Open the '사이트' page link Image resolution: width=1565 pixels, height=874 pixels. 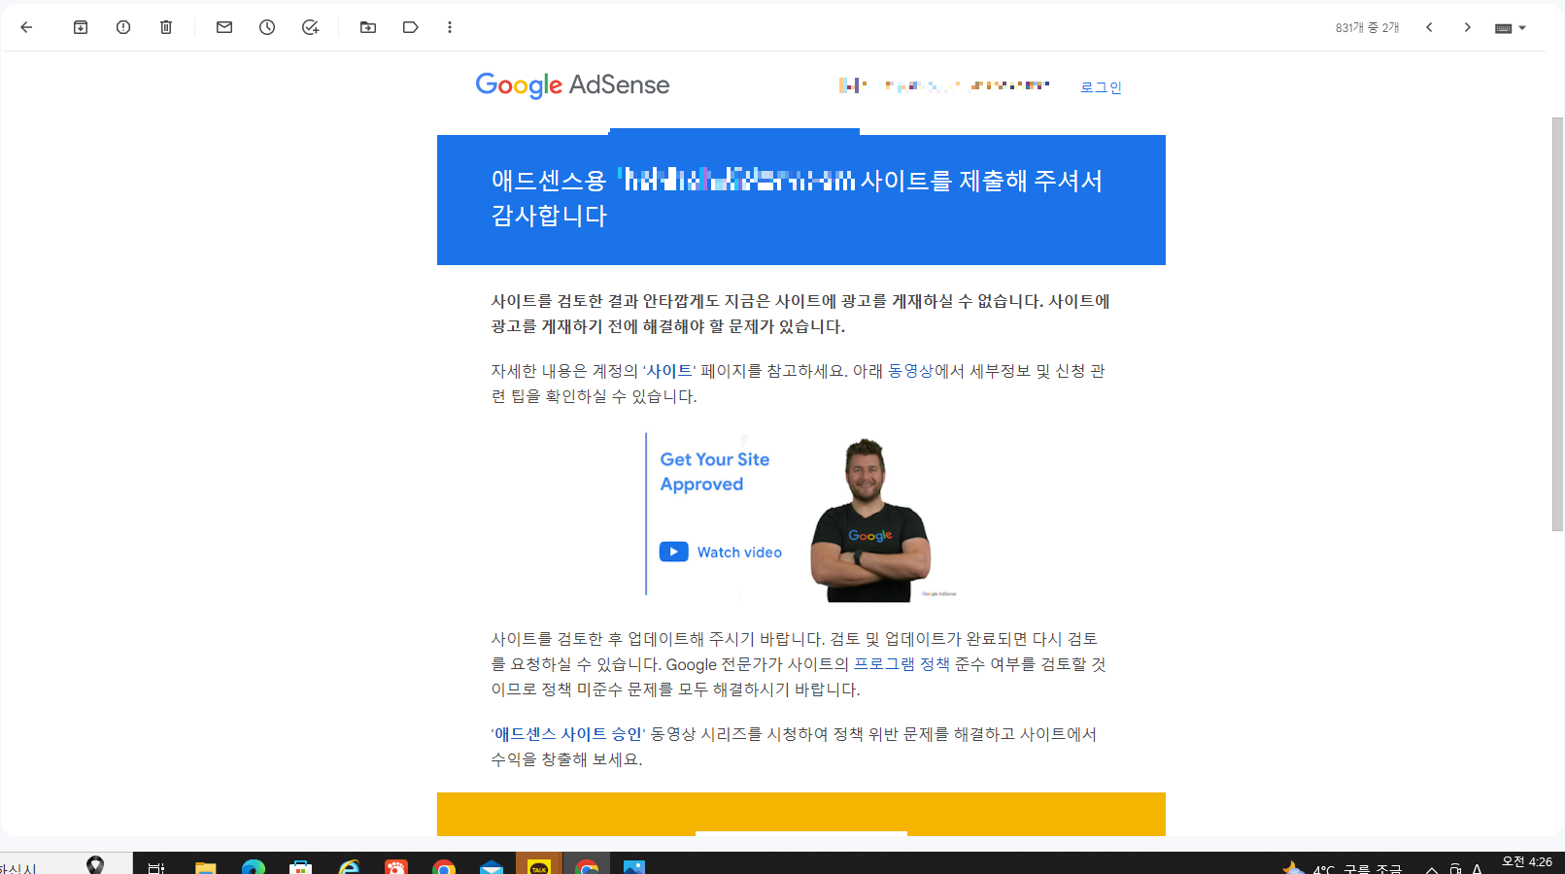tap(669, 371)
